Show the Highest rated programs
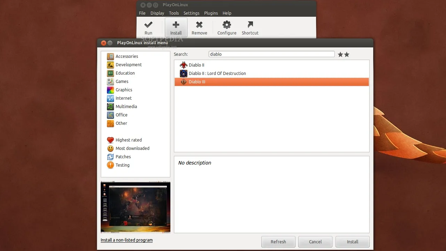446x251 pixels. 128,140
